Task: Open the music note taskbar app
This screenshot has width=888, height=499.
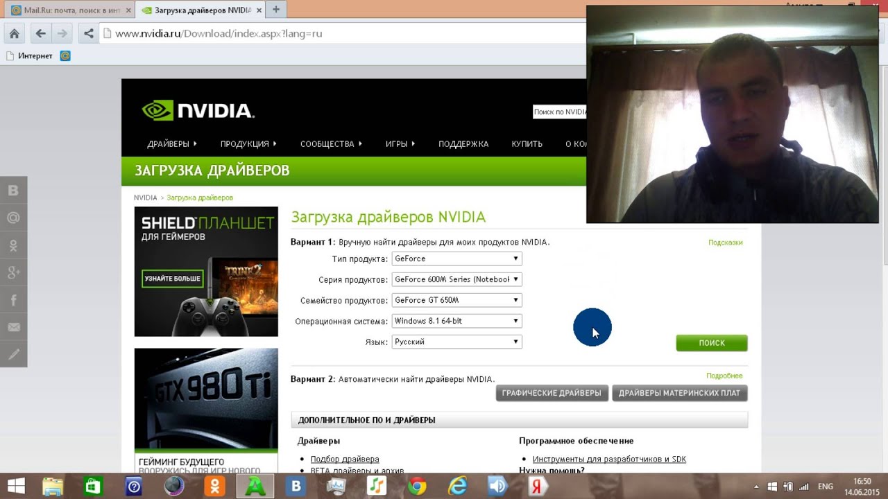Action: pyautogui.click(x=377, y=487)
